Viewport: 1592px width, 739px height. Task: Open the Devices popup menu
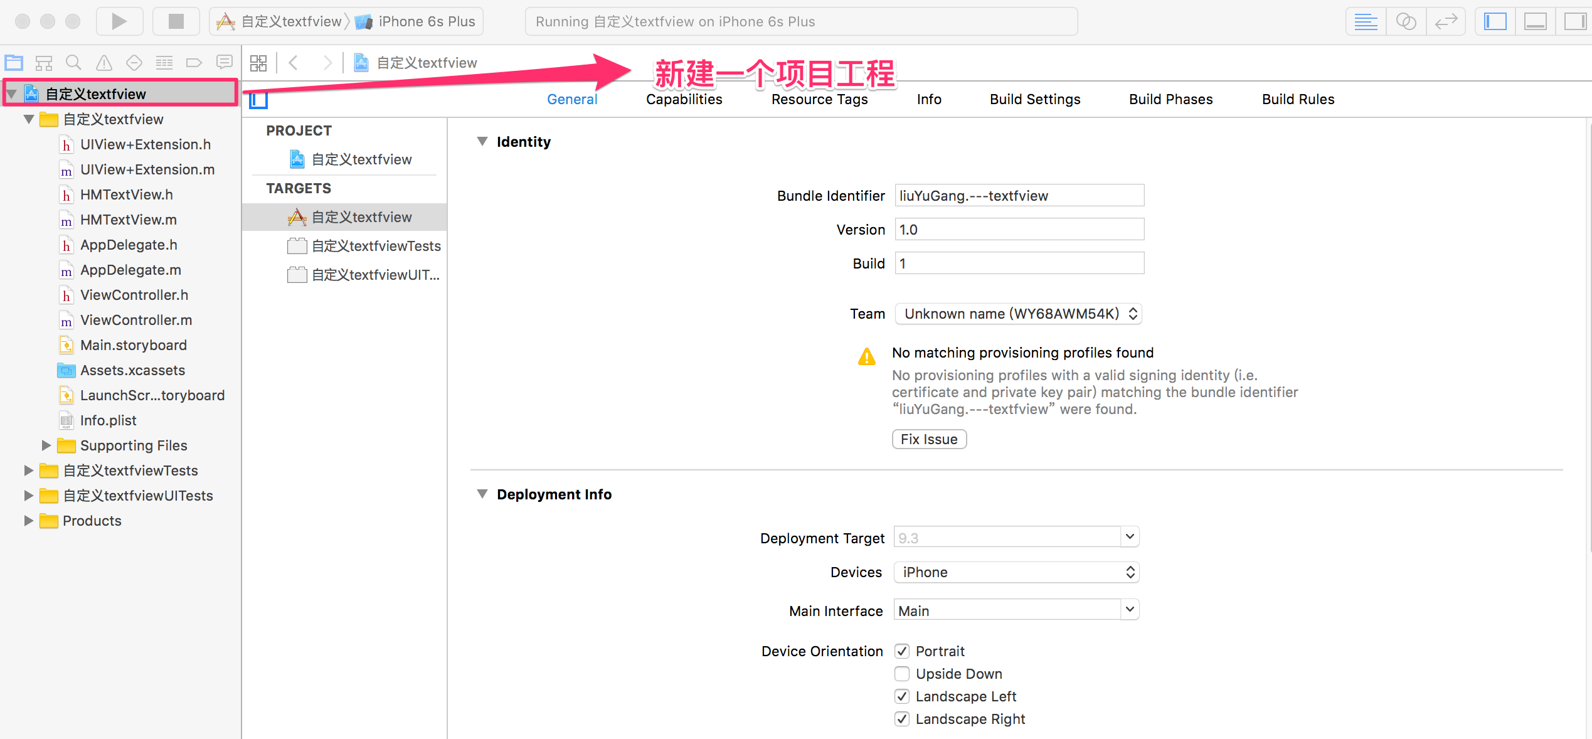tap(1016, 572)
